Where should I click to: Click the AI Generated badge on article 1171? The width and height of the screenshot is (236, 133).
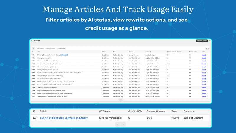coord(64,55)
